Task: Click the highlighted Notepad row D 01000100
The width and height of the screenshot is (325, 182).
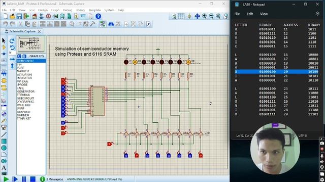Action: coord(276,72)
